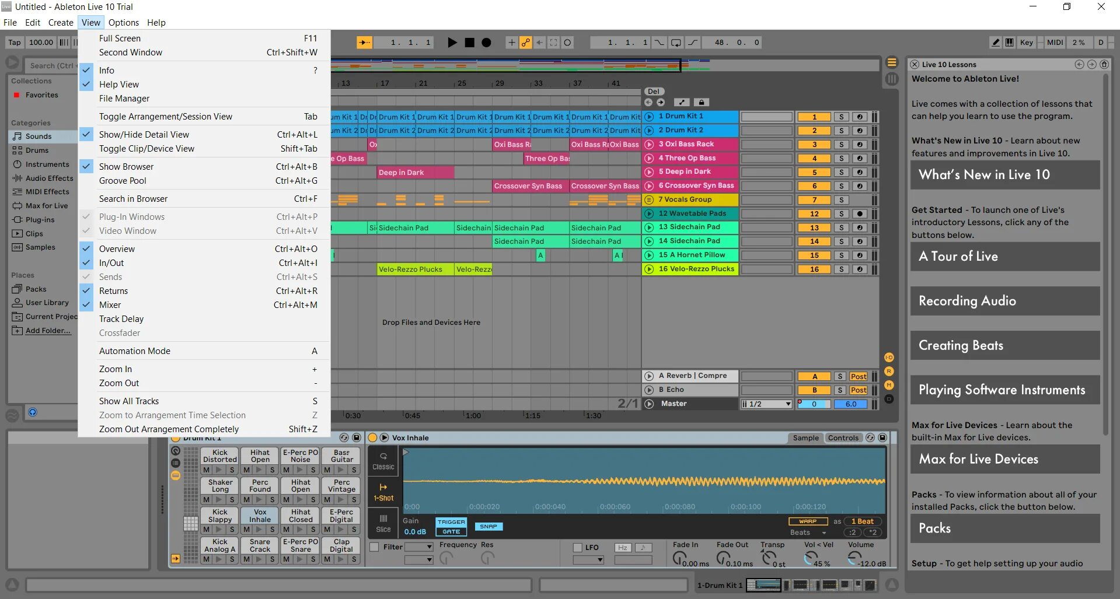Toggle track activator 3 for Oxi Bass Rack
Screen dimensions: 1120x599
pyautogui.click(x=814, y=145)
